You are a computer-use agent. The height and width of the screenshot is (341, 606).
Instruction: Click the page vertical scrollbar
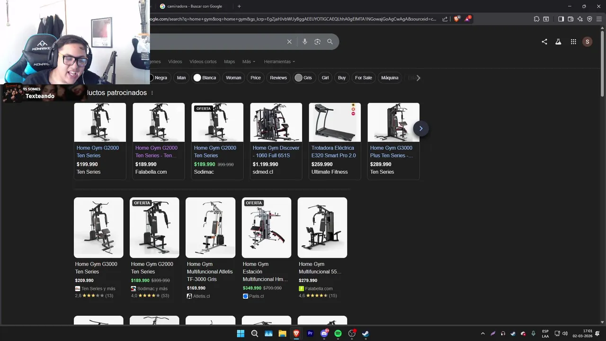pyautogui.click(x=603, y=64)
